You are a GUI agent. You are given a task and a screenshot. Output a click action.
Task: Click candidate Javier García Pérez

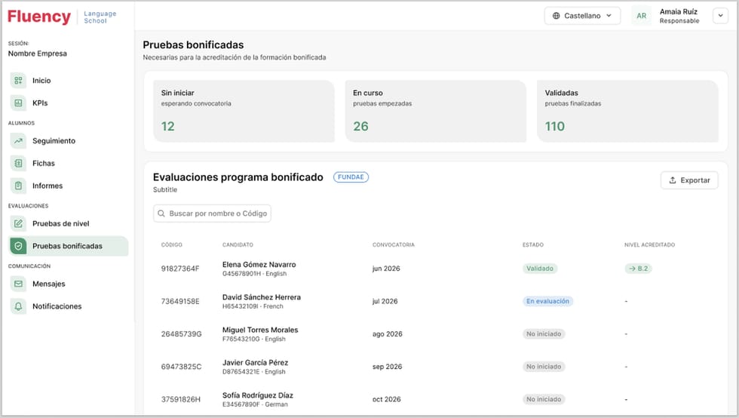pos(255,362)
